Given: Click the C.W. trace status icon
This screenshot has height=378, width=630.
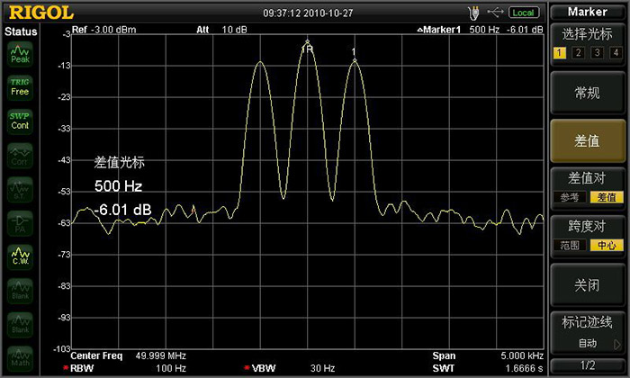Looking at the screenshot, I should click(x=20, y=257).
